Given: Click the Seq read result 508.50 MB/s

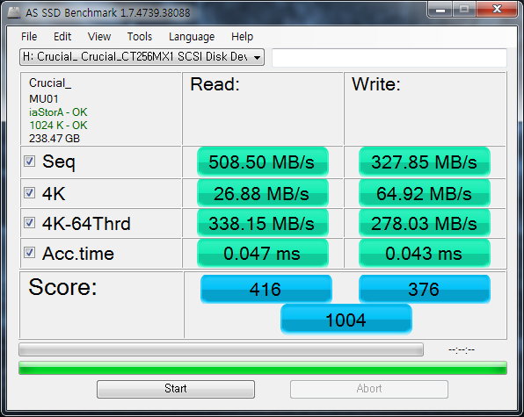Looking at the screenshot, I should (263, 162).
